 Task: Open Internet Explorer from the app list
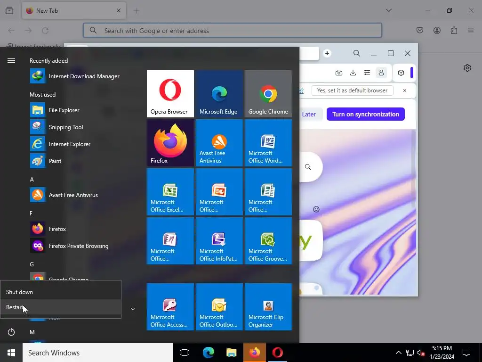83,144
